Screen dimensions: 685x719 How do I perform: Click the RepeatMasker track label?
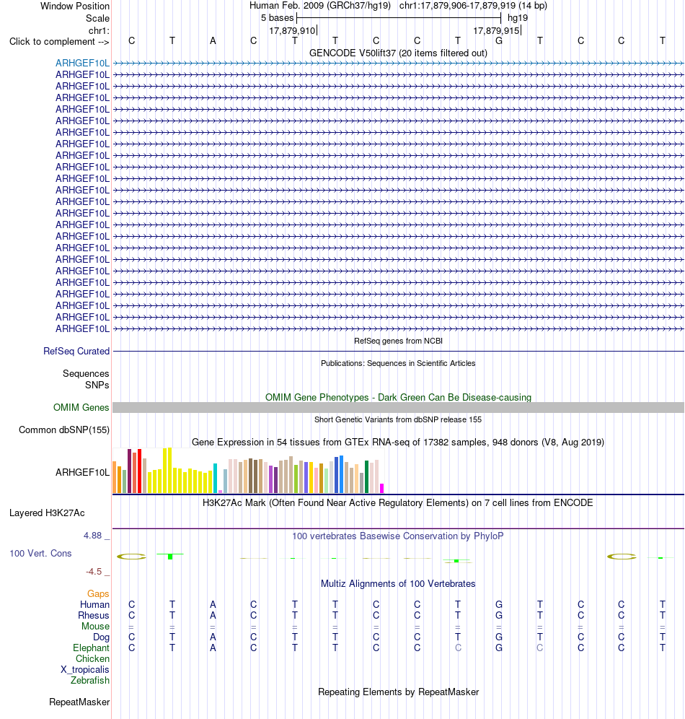[x=79, y=702]
